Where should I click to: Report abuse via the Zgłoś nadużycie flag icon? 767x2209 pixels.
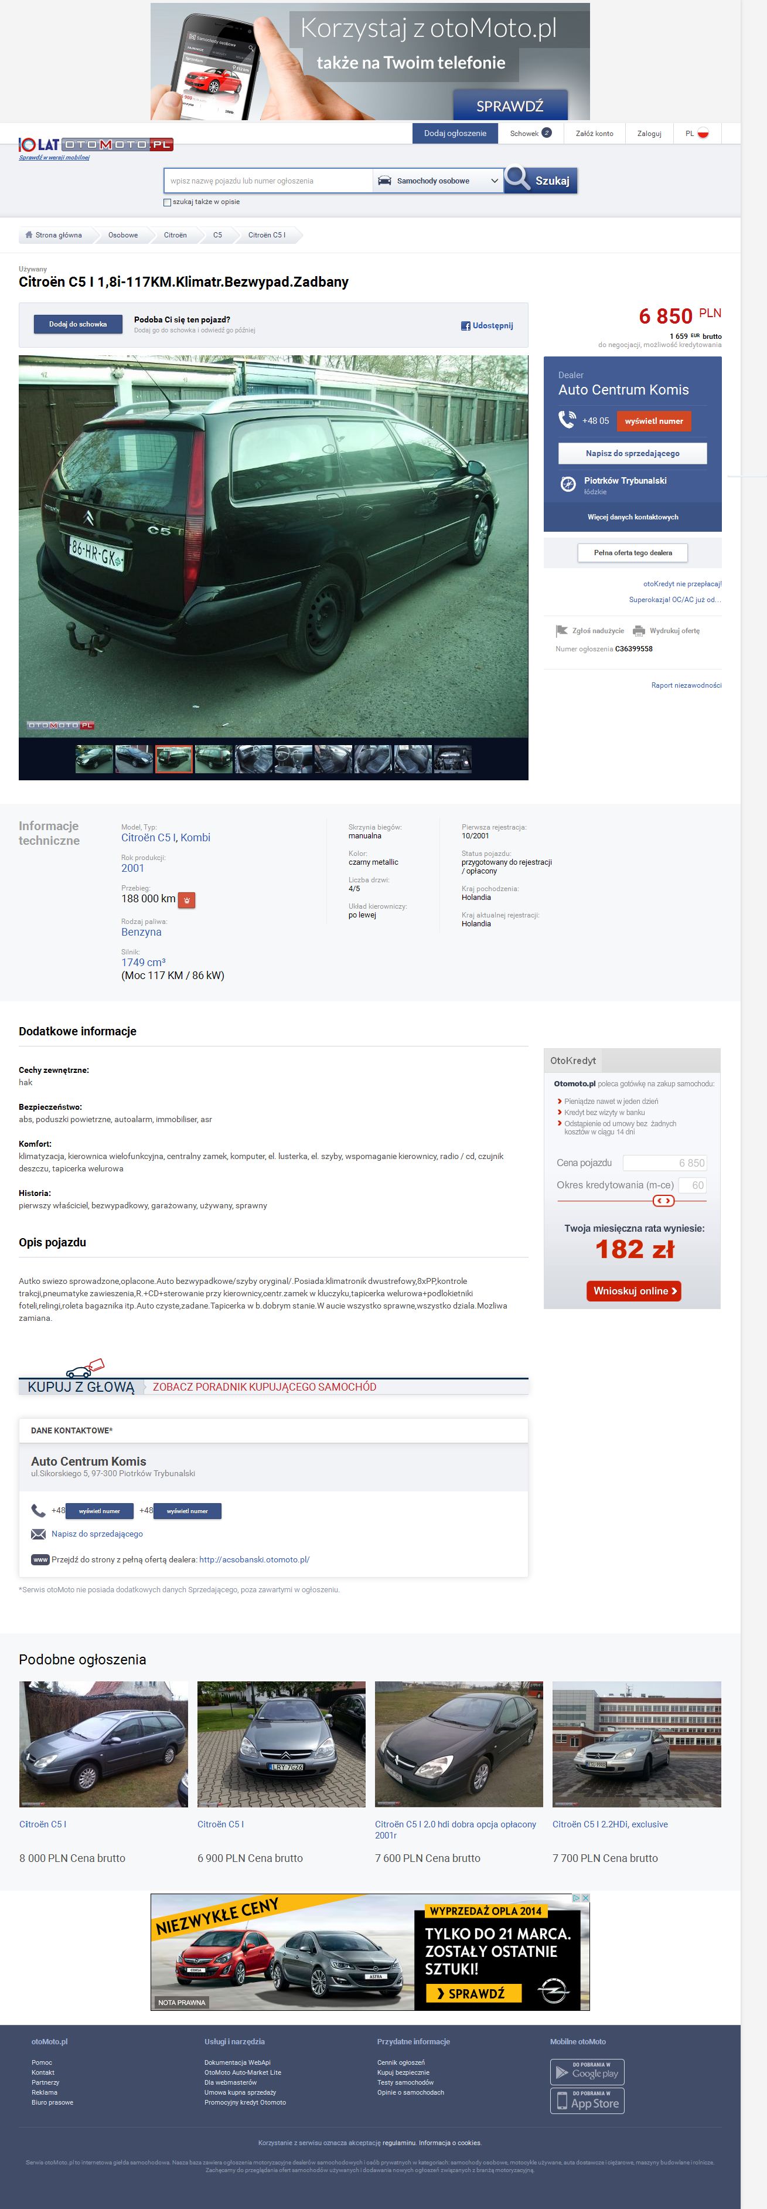click(561, 631)
